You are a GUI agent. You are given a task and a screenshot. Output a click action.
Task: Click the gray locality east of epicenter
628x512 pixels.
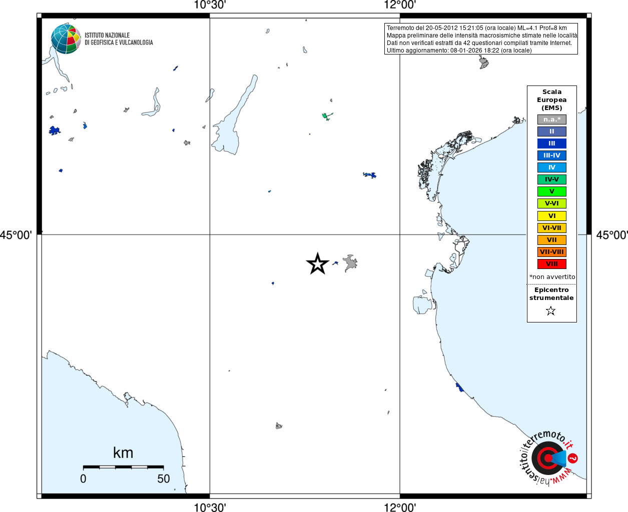[x=351, y=263]
